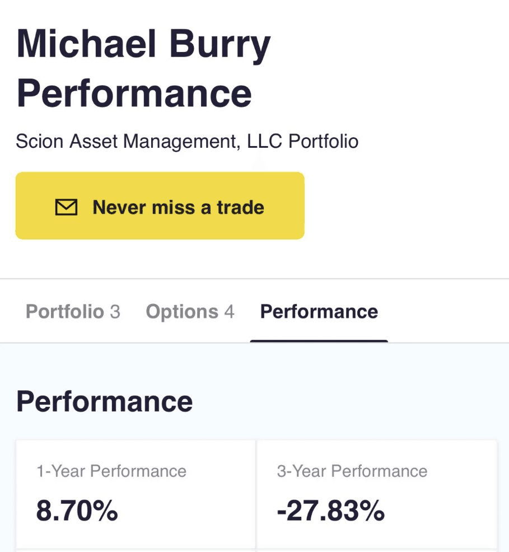
Task: Click the word Performance in the page title
Action: tap(134, 93)
